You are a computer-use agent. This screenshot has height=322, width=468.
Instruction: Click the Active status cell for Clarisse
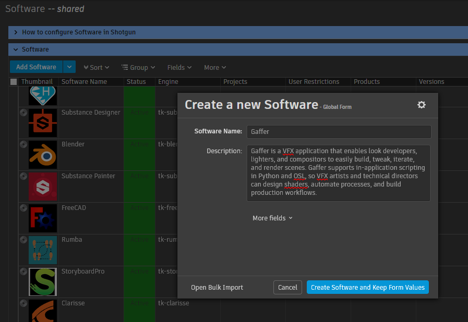pos(139,310)
